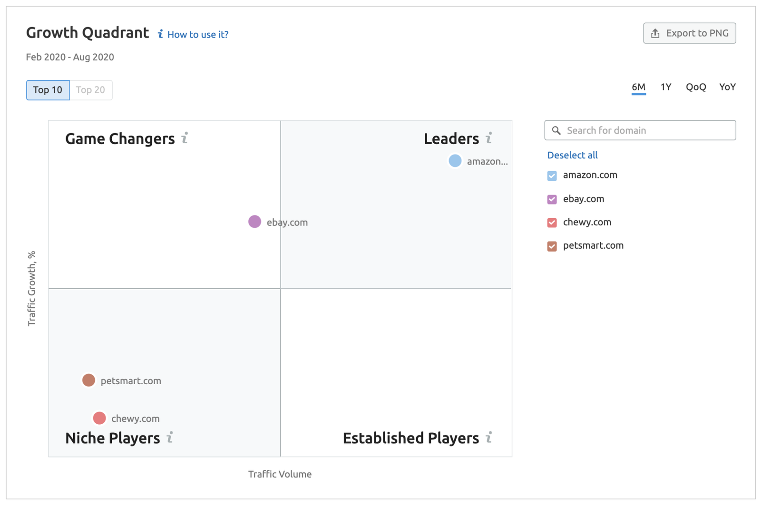This screenshot has width=761, height=506.
Task: Click the Search for domain input field
Action: pos(640,130)
